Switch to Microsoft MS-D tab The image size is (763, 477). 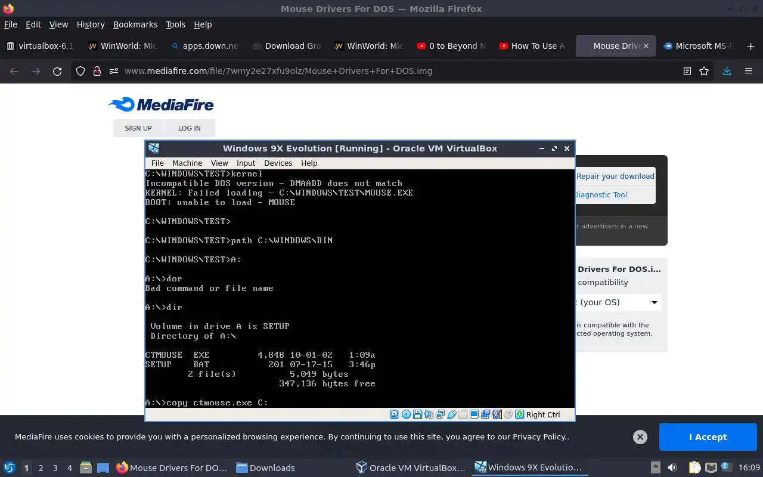point(697,46)
